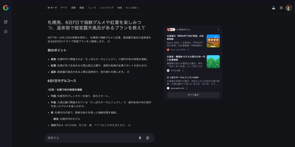The height and width of the screenshot is (147, 295).
Task: Open more options for 11 件のサイト panel
Action: 218,30
